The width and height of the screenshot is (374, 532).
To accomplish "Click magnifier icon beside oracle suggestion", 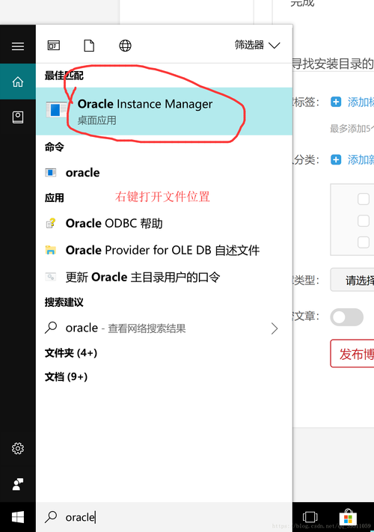I will [51, 328].
